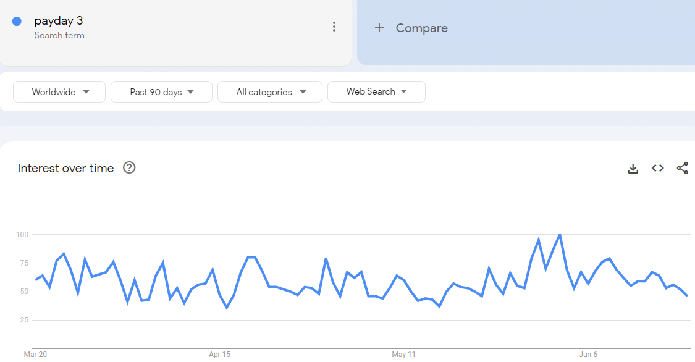Open help for Interest over time
The width and height of the screenshot is (695, 362).
(129, 167)
